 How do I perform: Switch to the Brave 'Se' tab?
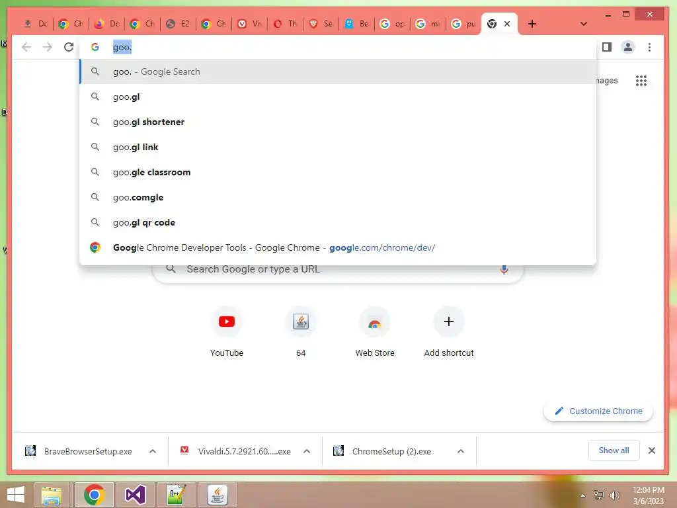tap(321, 24)
